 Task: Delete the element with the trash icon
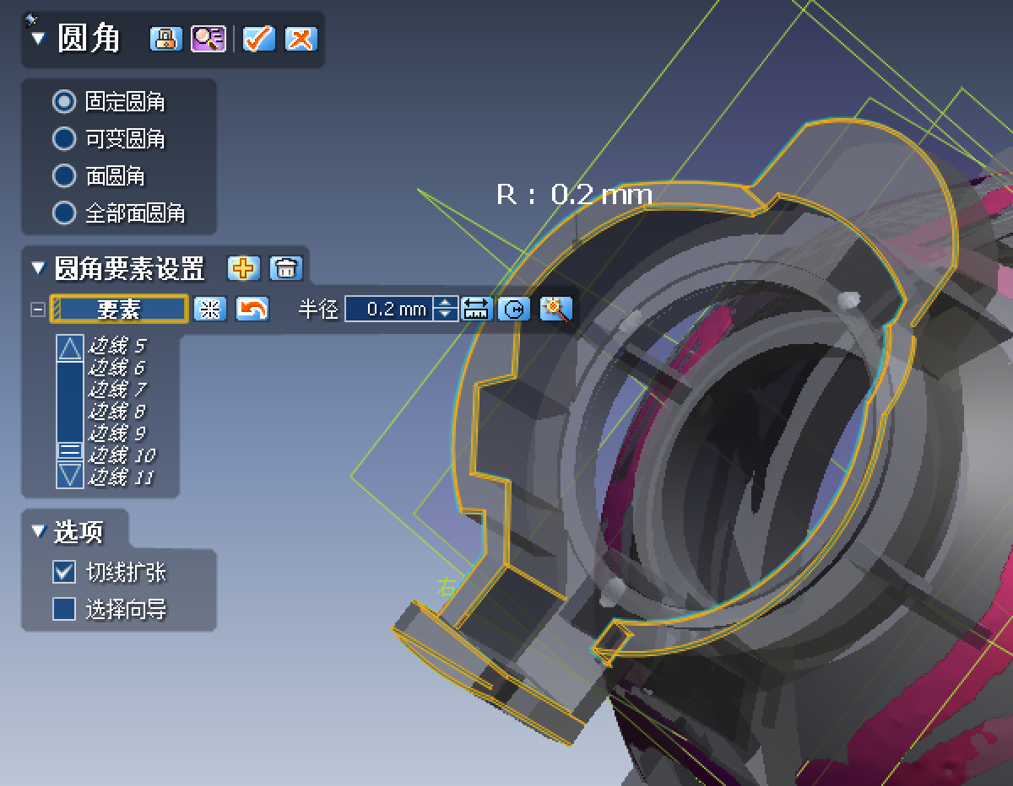point(286,268)
